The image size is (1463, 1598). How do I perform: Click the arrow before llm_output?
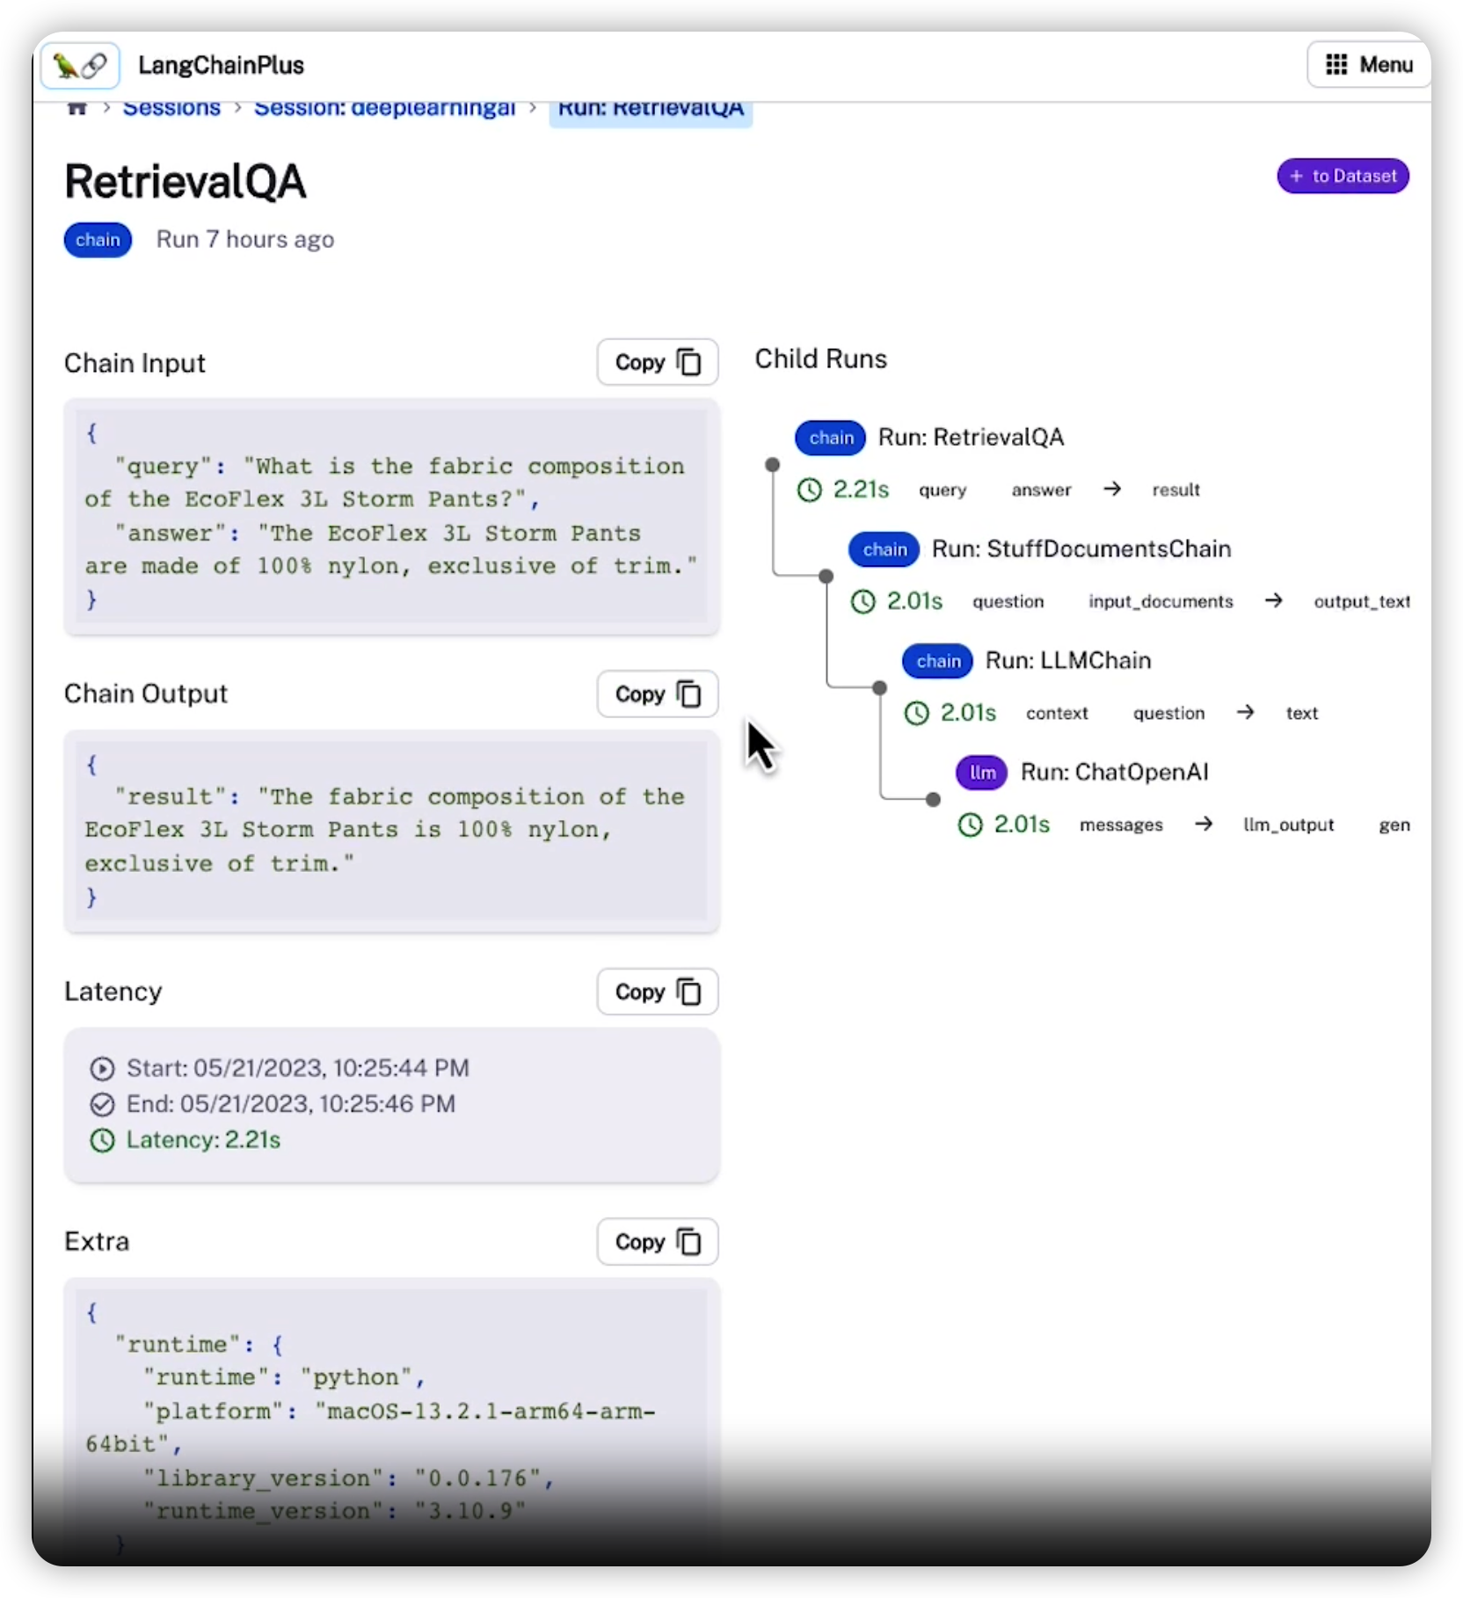tap(1204, 824)
